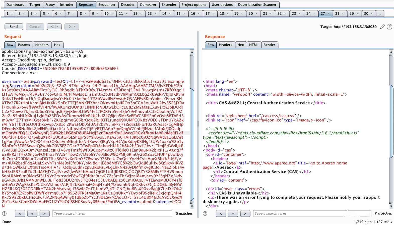Open the Sequencer tab
Viewport: 394px width, 225px height.
coord(107,5)
